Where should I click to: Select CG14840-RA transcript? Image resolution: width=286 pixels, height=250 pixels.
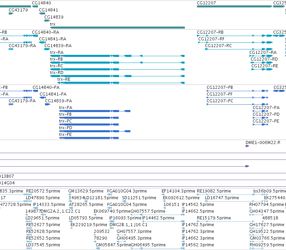(35, 36)
